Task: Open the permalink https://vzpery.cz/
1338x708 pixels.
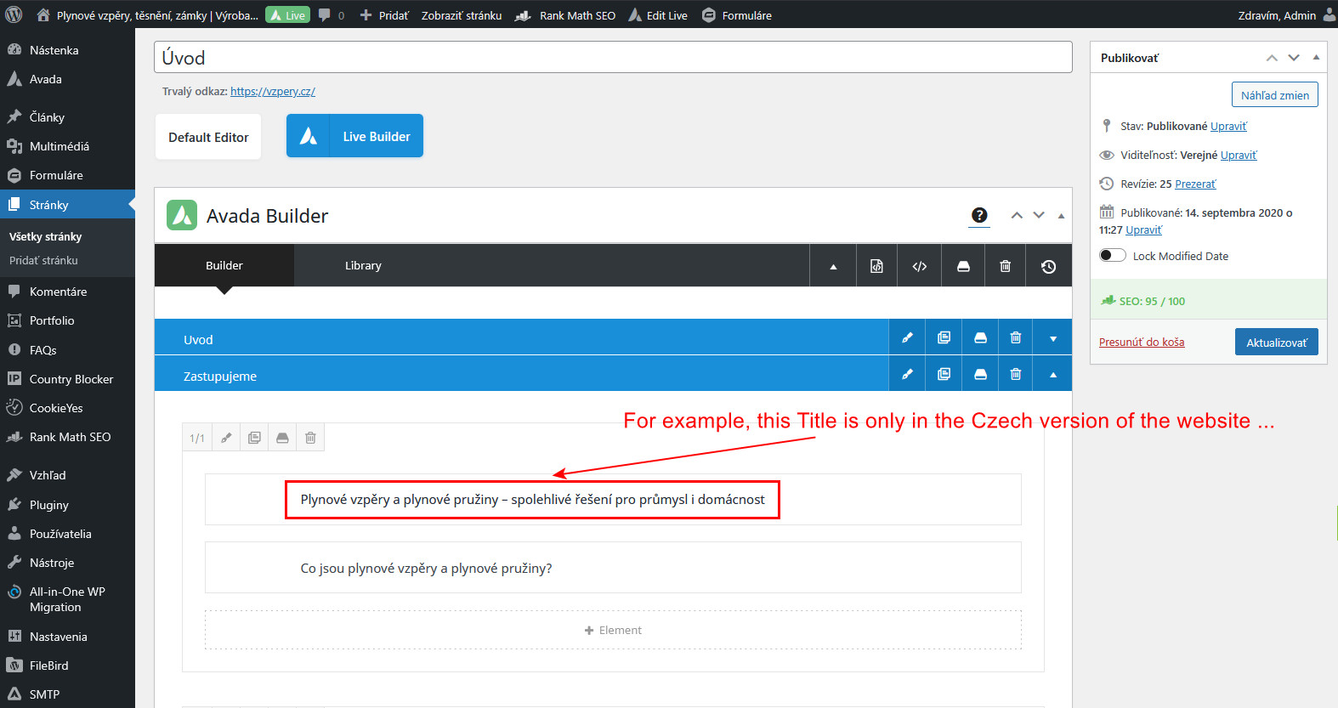Action: coord(273,91)
